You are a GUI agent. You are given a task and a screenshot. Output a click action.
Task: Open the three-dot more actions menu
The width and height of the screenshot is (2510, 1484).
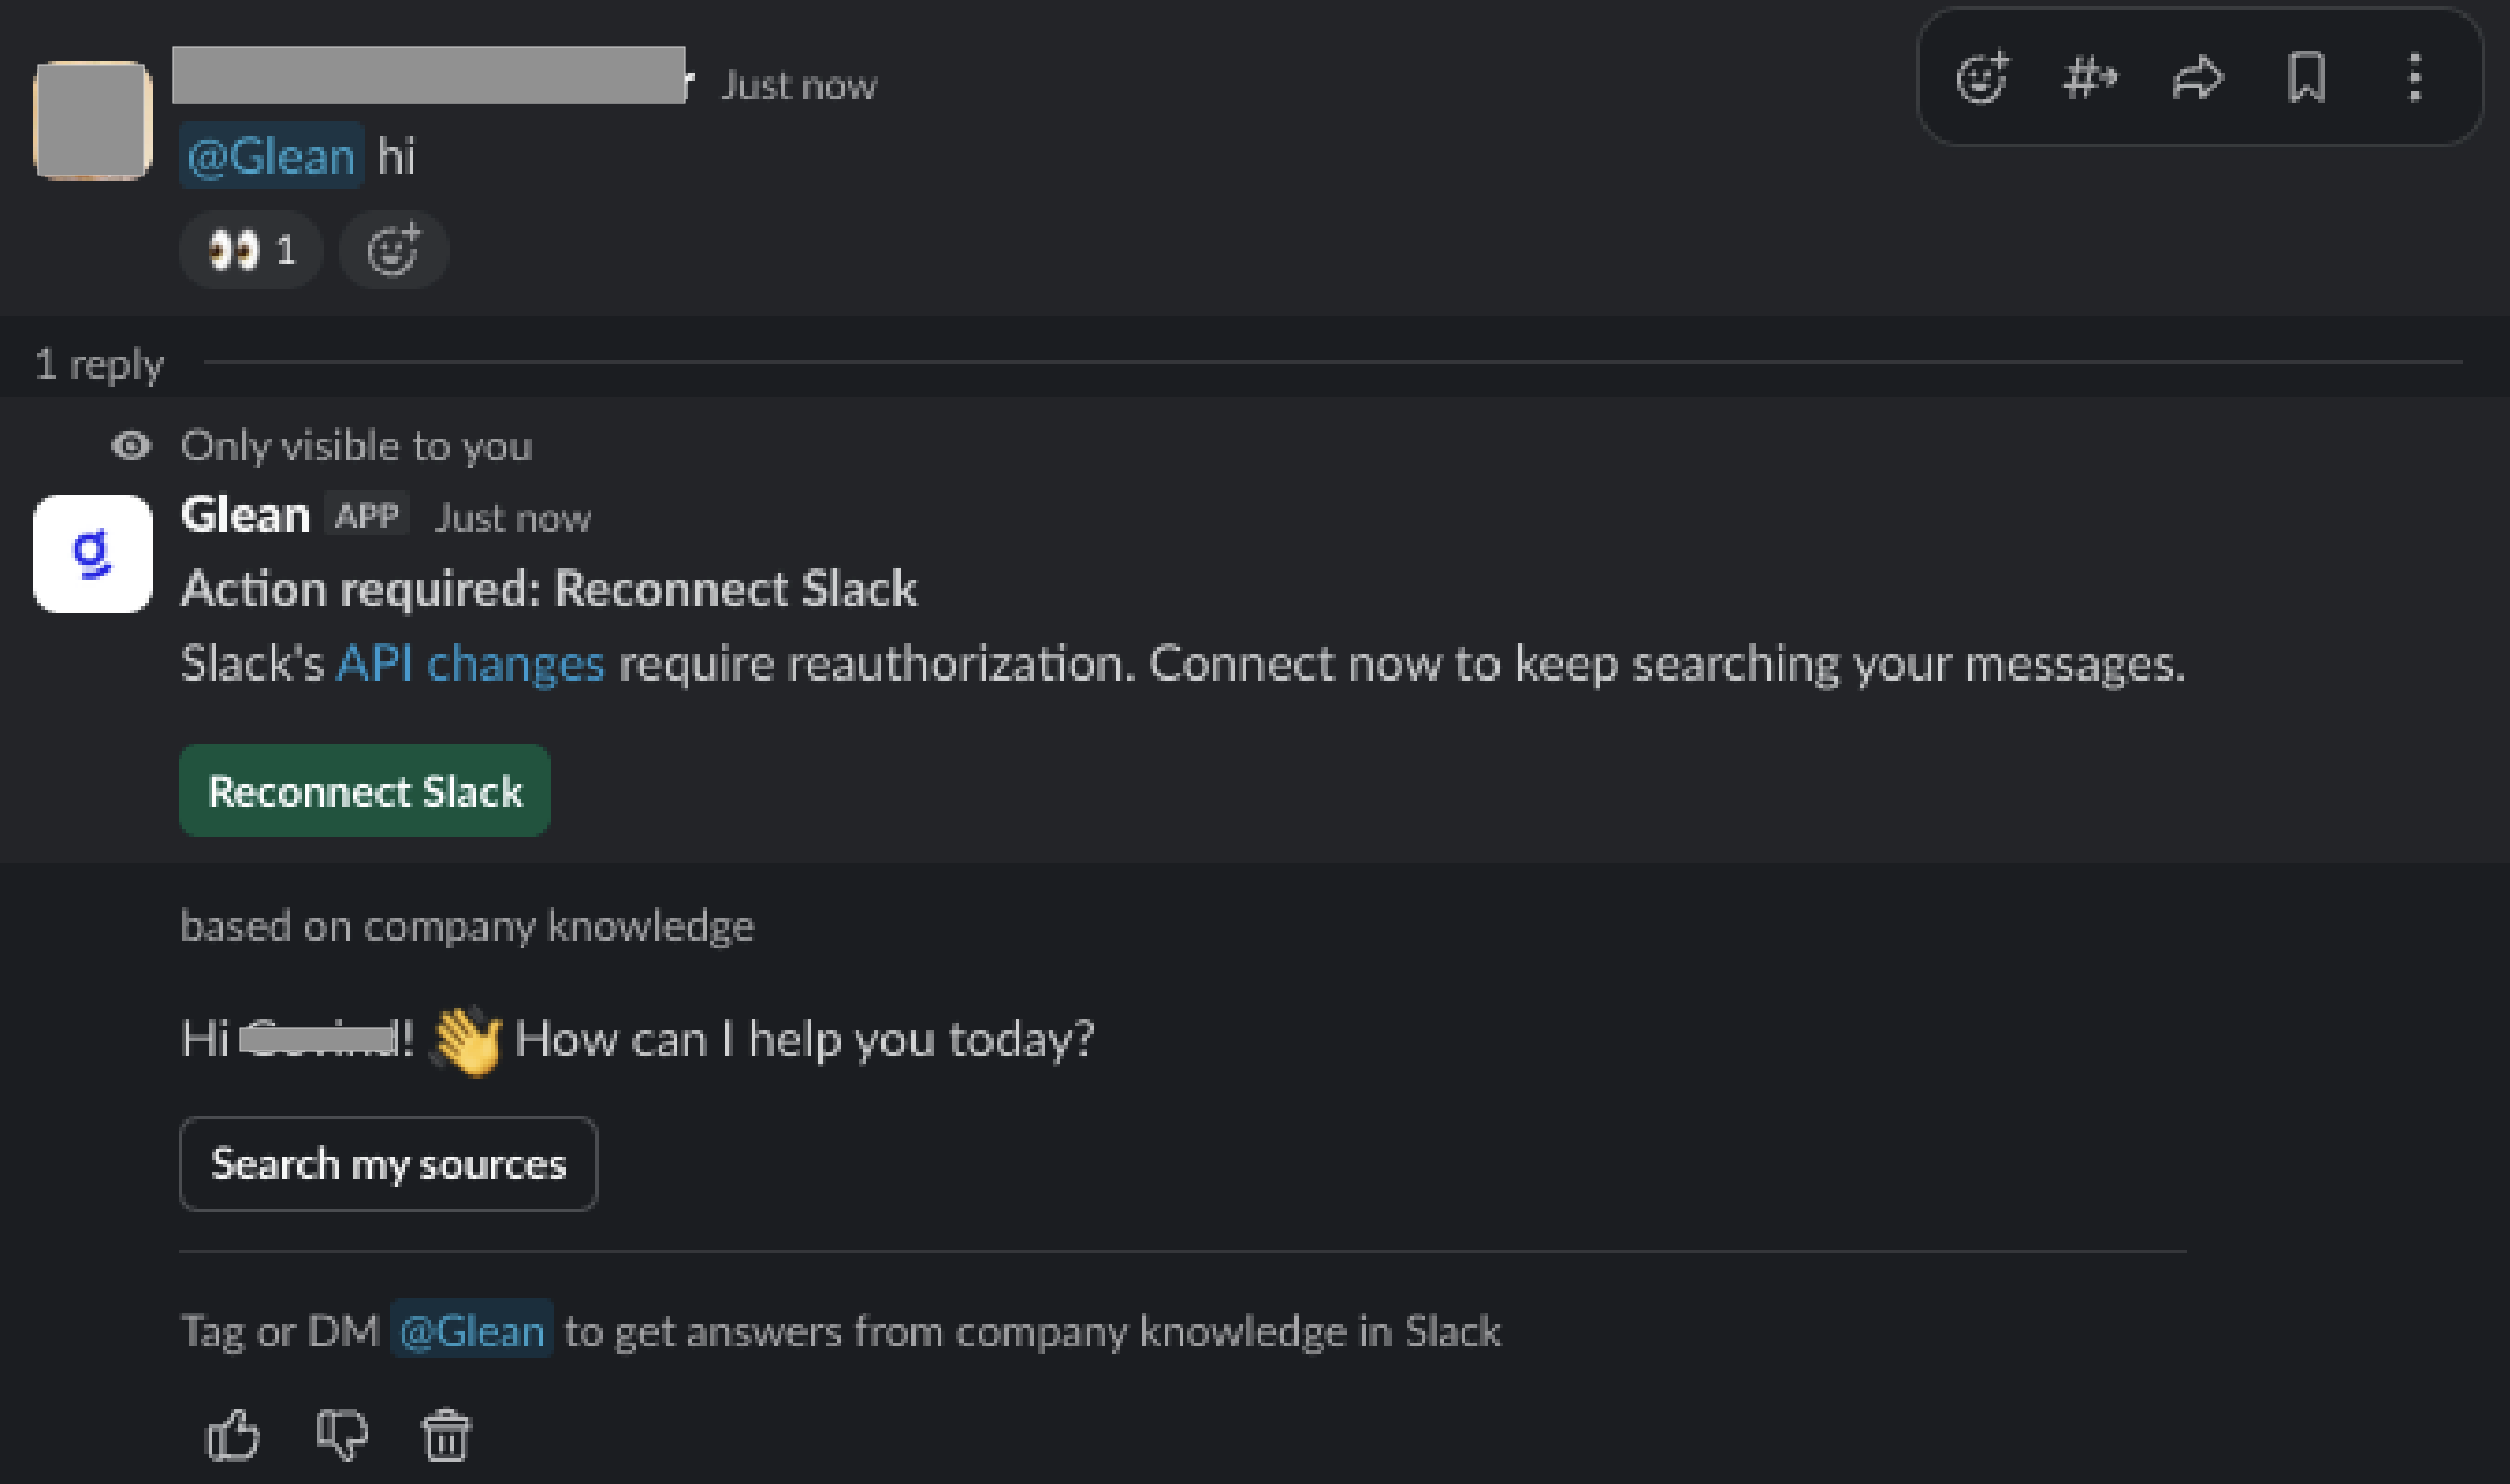(x=2415, y=78)
